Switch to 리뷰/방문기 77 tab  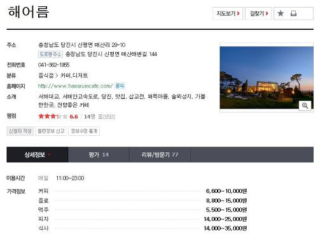[x=160, y=155]
